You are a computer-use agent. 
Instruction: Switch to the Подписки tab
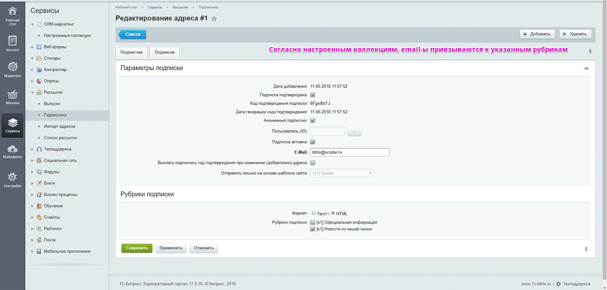164,52
